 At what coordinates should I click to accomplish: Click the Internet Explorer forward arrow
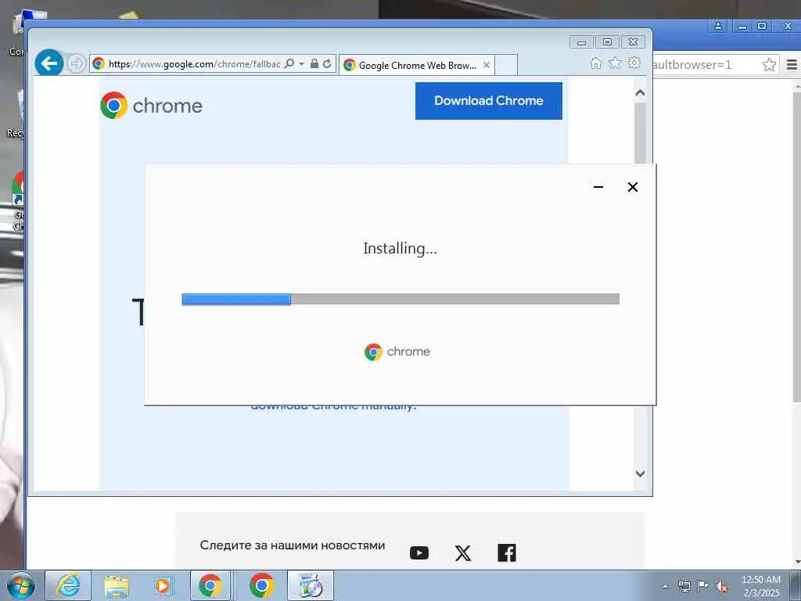tap(76, 64)
